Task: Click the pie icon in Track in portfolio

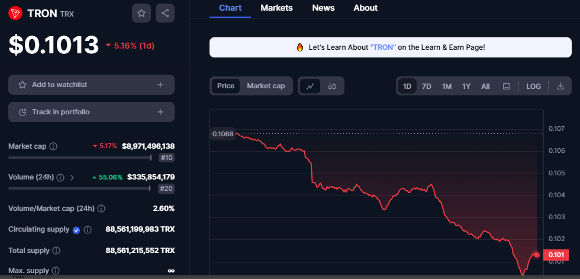Action: click(x=22, y=112)
